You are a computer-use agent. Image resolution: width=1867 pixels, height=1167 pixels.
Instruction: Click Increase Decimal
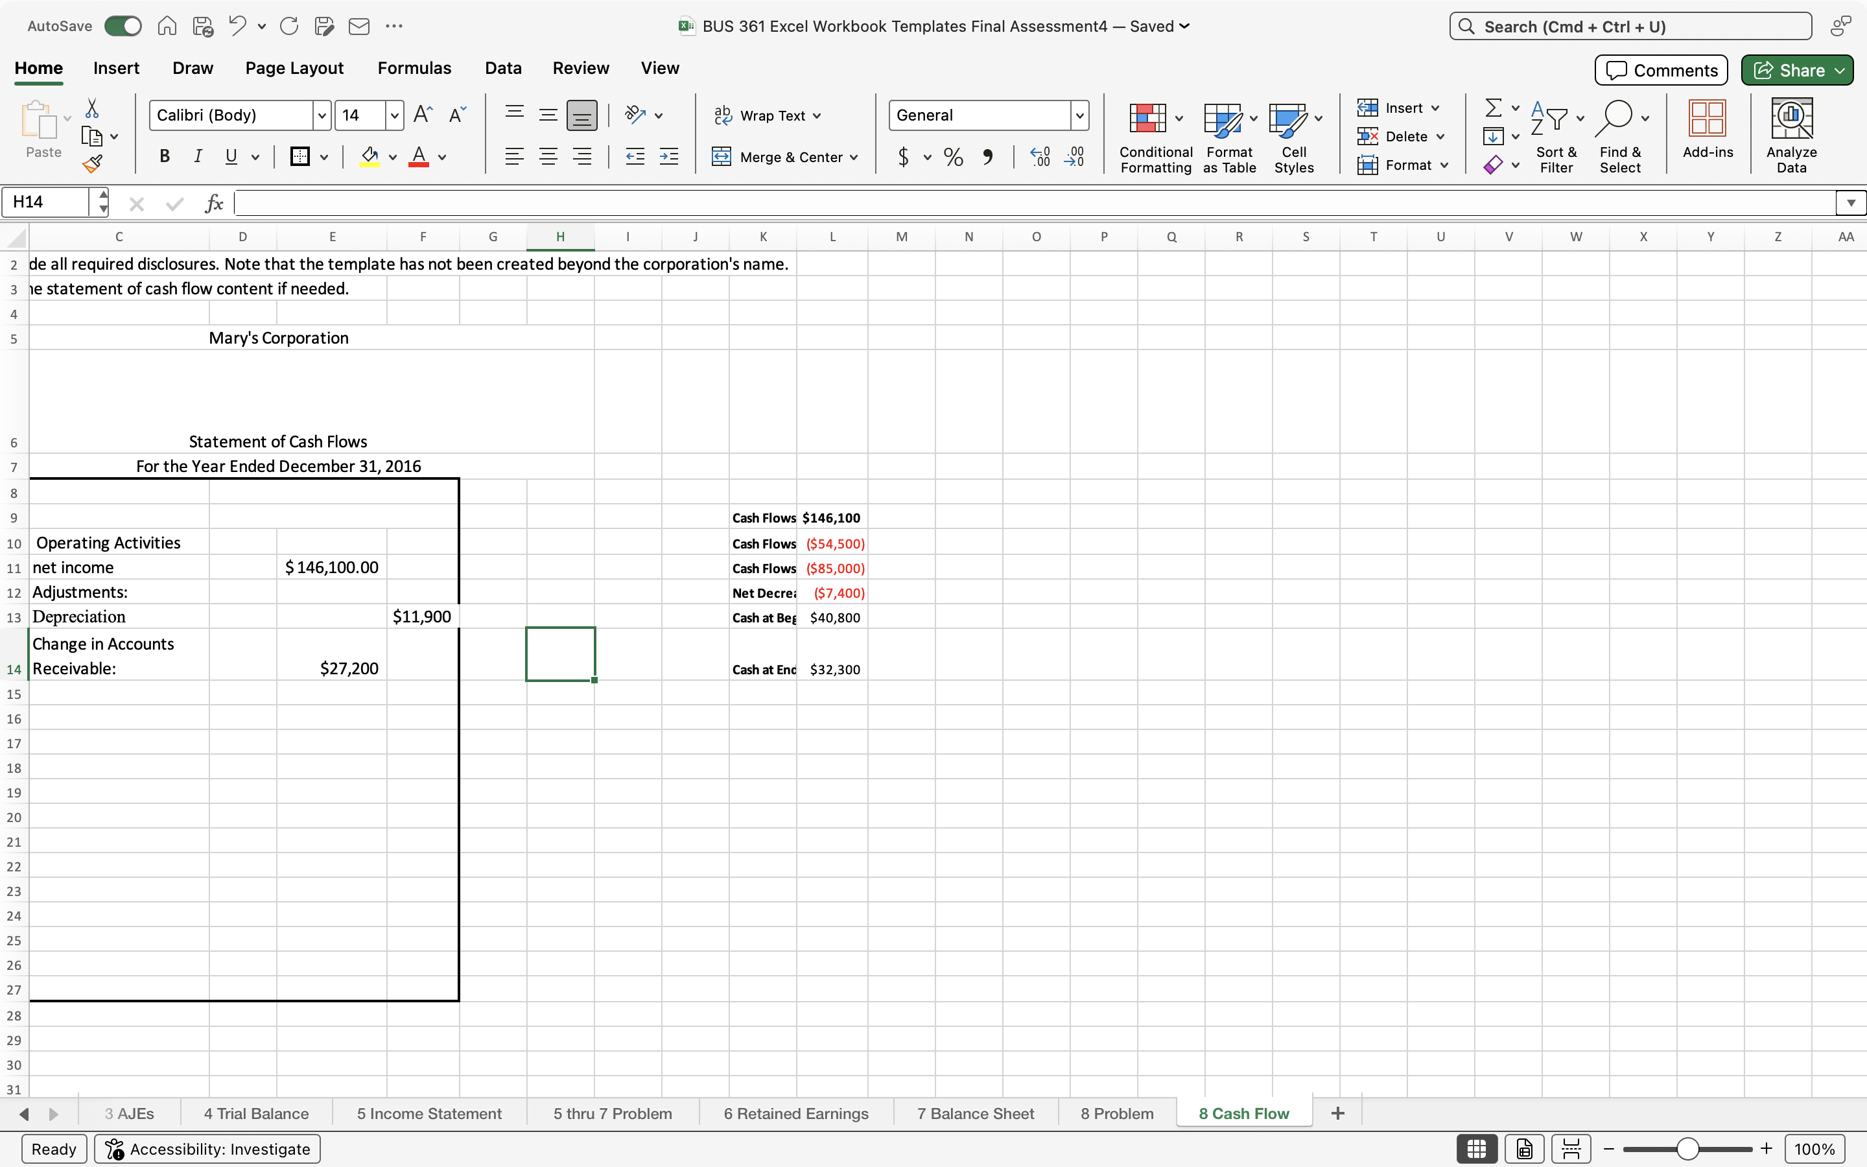coord(1039,157)
